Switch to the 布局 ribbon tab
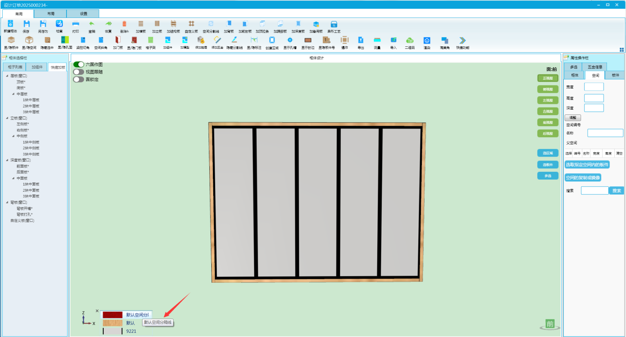 click(50, 14)
